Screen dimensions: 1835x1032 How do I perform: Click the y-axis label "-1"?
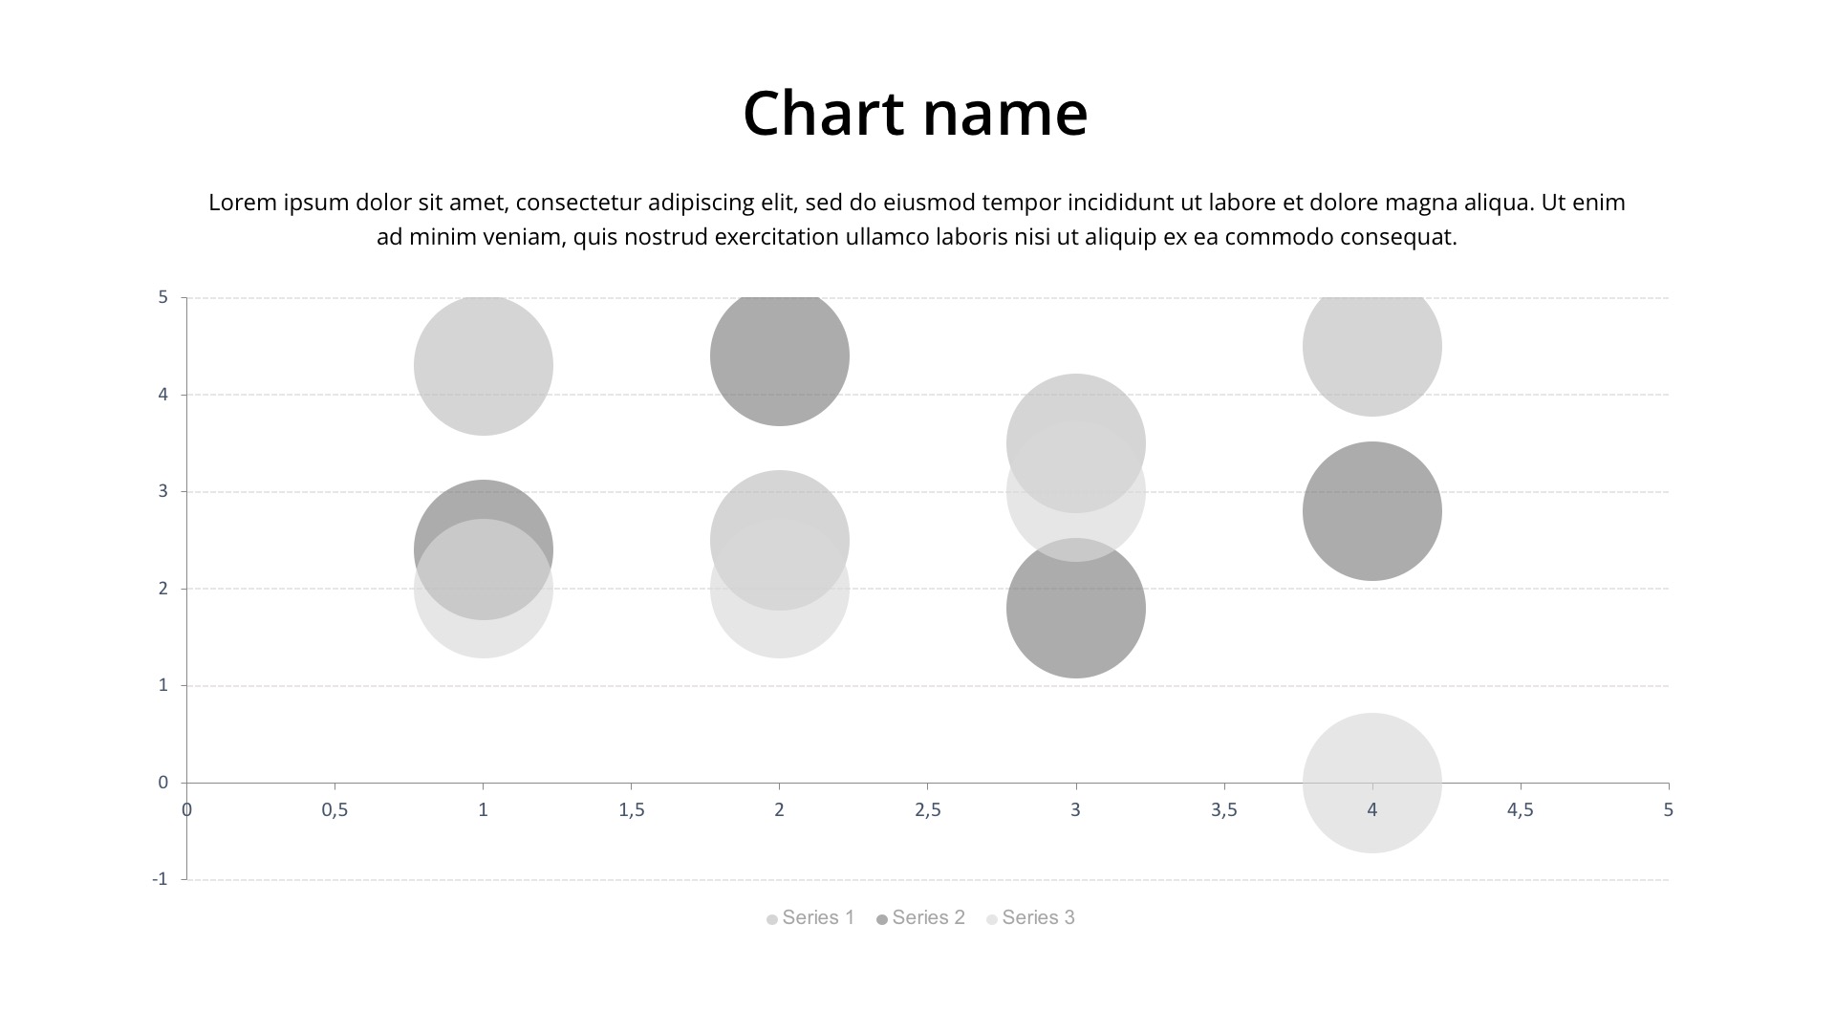click(x=160, y=879)
